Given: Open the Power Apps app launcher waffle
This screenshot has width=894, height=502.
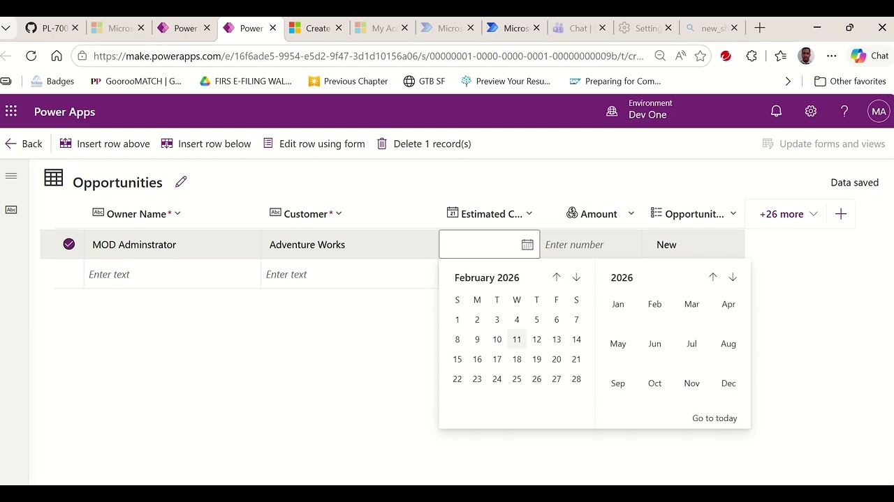Looking at the screenshot, I should pos(10,112).
